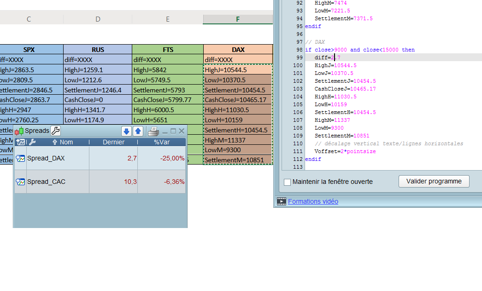Click the blue down arrow button
Screen dimensions: 482x291
(126, 131)
